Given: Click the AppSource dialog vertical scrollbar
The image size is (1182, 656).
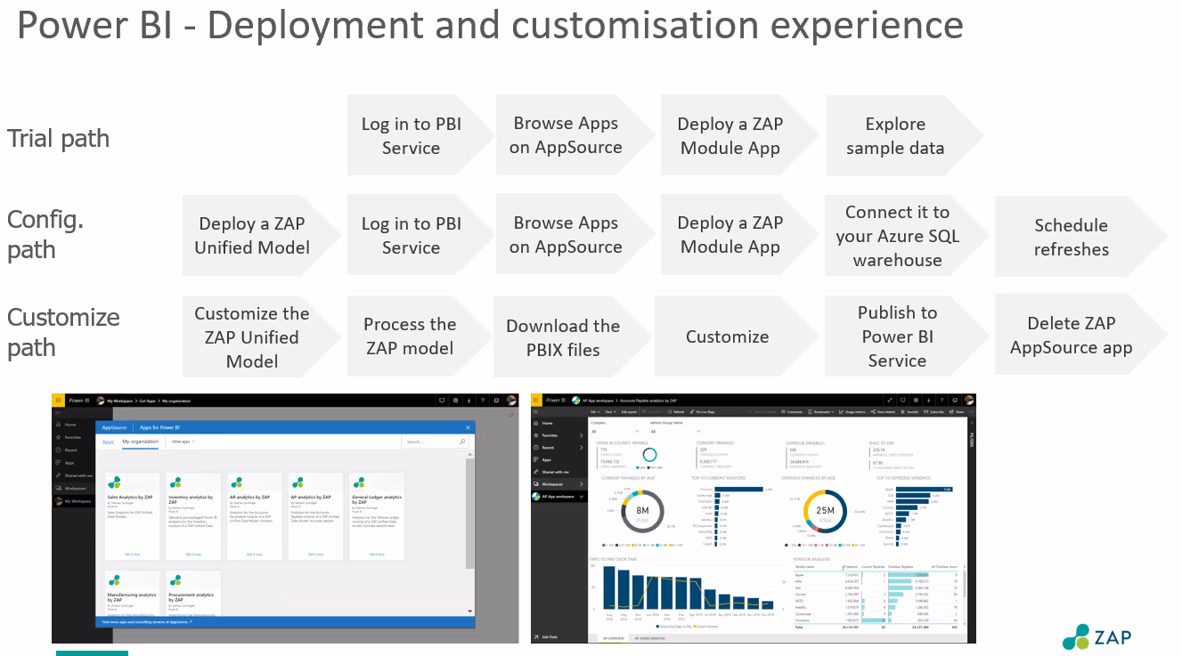Looking at the screenshot, I should [x=469, y=534].
